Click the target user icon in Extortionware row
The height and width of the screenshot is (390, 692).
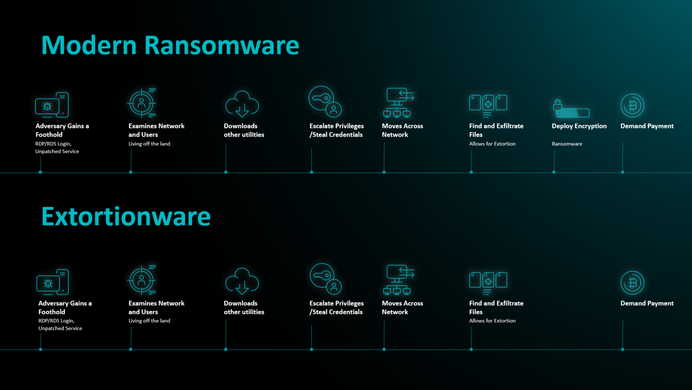tap(142, 280)
